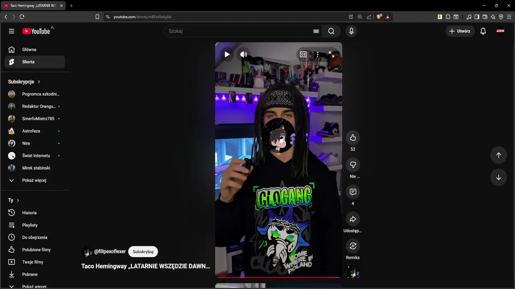Image resolution: width=515 pixels, height=289 pixels.
Task: Reload the page
Action: coord(22,17)
